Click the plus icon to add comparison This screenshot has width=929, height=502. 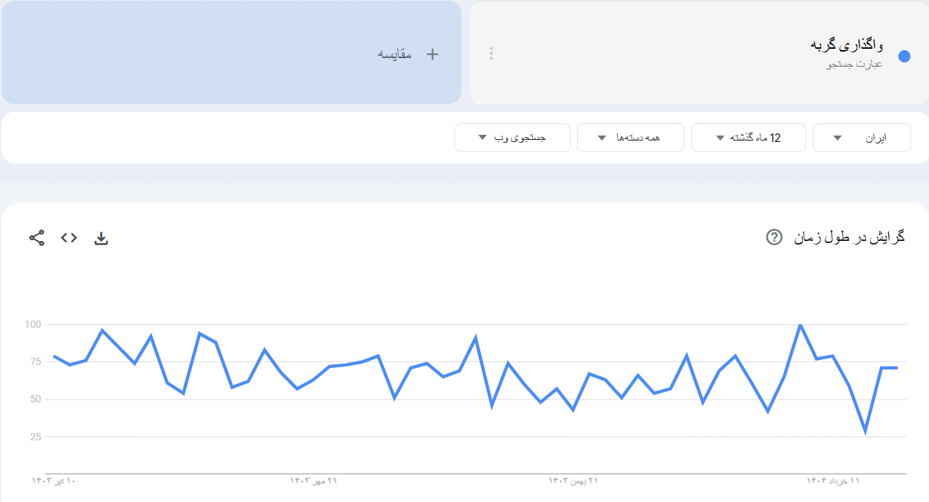tap(432, 54)
